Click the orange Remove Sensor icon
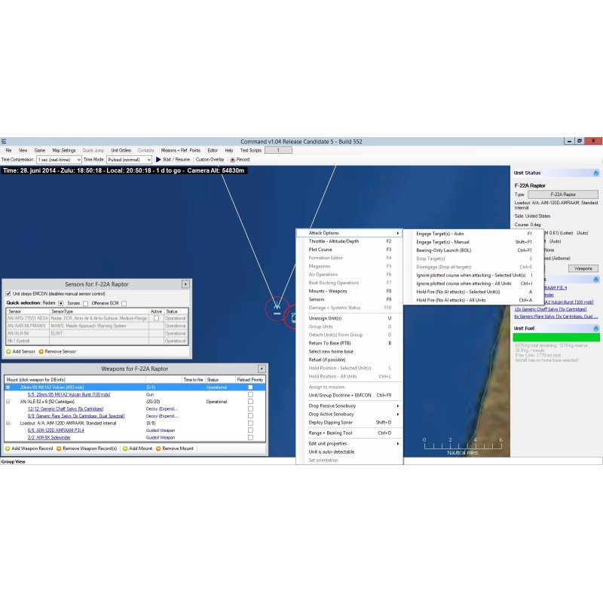Viewport: 603px width, 603px height. pyautogui.click(x=41, y=351)
